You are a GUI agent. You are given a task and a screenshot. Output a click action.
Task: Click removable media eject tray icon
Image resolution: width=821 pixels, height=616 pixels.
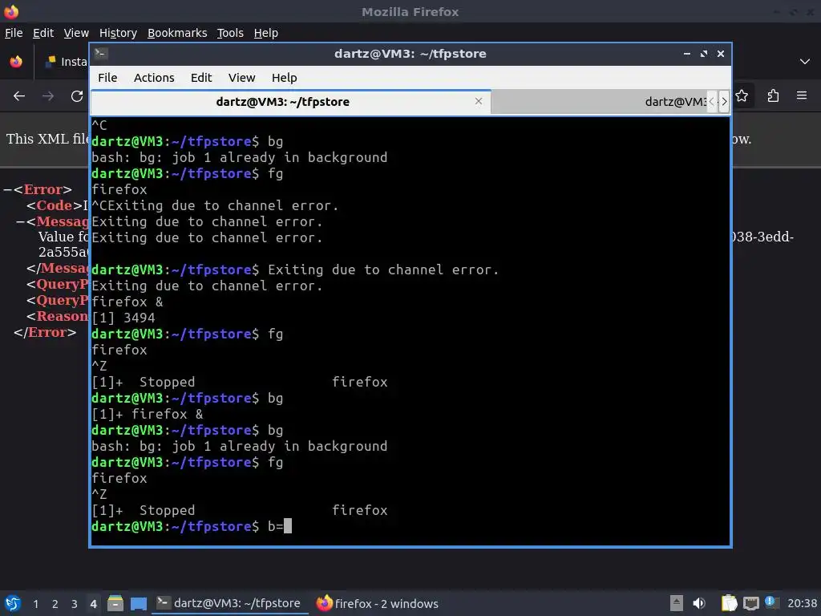point(677,603)
